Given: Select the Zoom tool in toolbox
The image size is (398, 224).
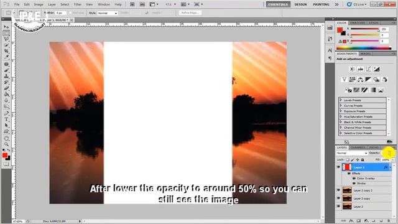Looking at the screenshot, I should 6,144.
